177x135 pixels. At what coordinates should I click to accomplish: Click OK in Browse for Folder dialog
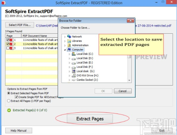coord(103,91)
